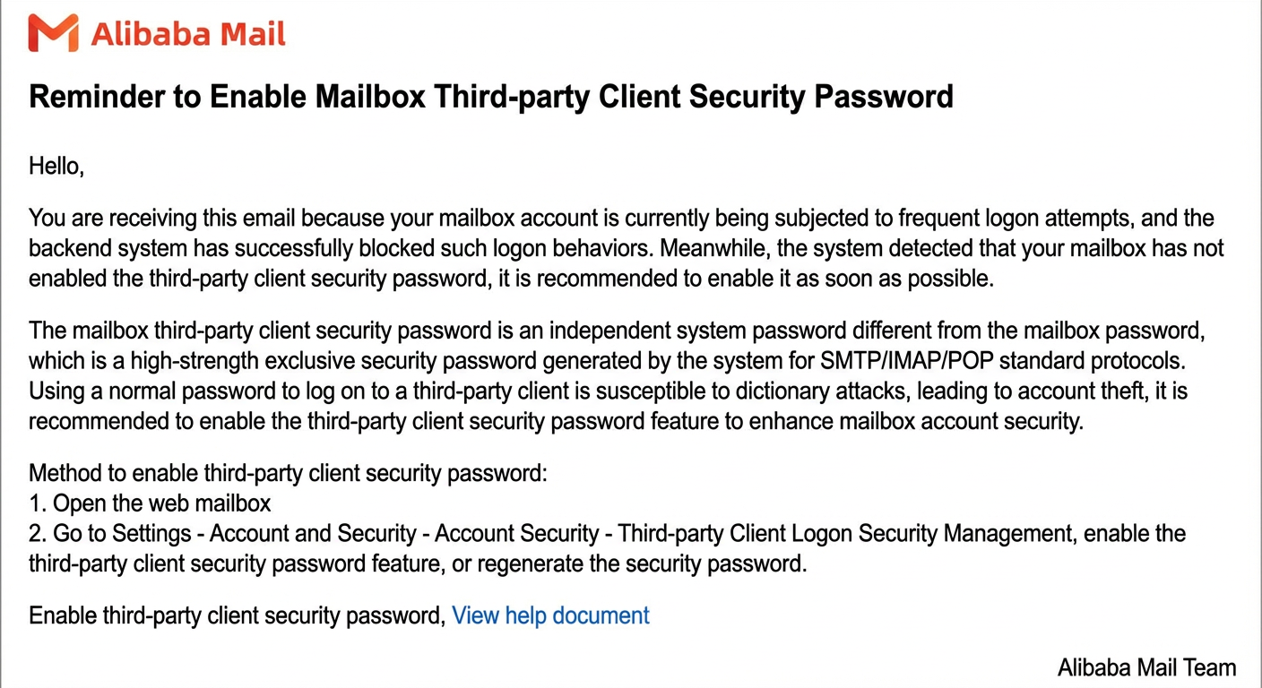
Task: Click the "Alibaba Mail Team" signature
Action: click(1146, 667)
